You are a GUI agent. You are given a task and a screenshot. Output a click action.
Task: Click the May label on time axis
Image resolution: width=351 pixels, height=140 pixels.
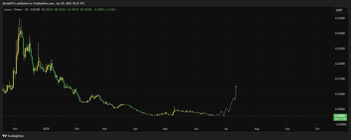click(165, 128)
